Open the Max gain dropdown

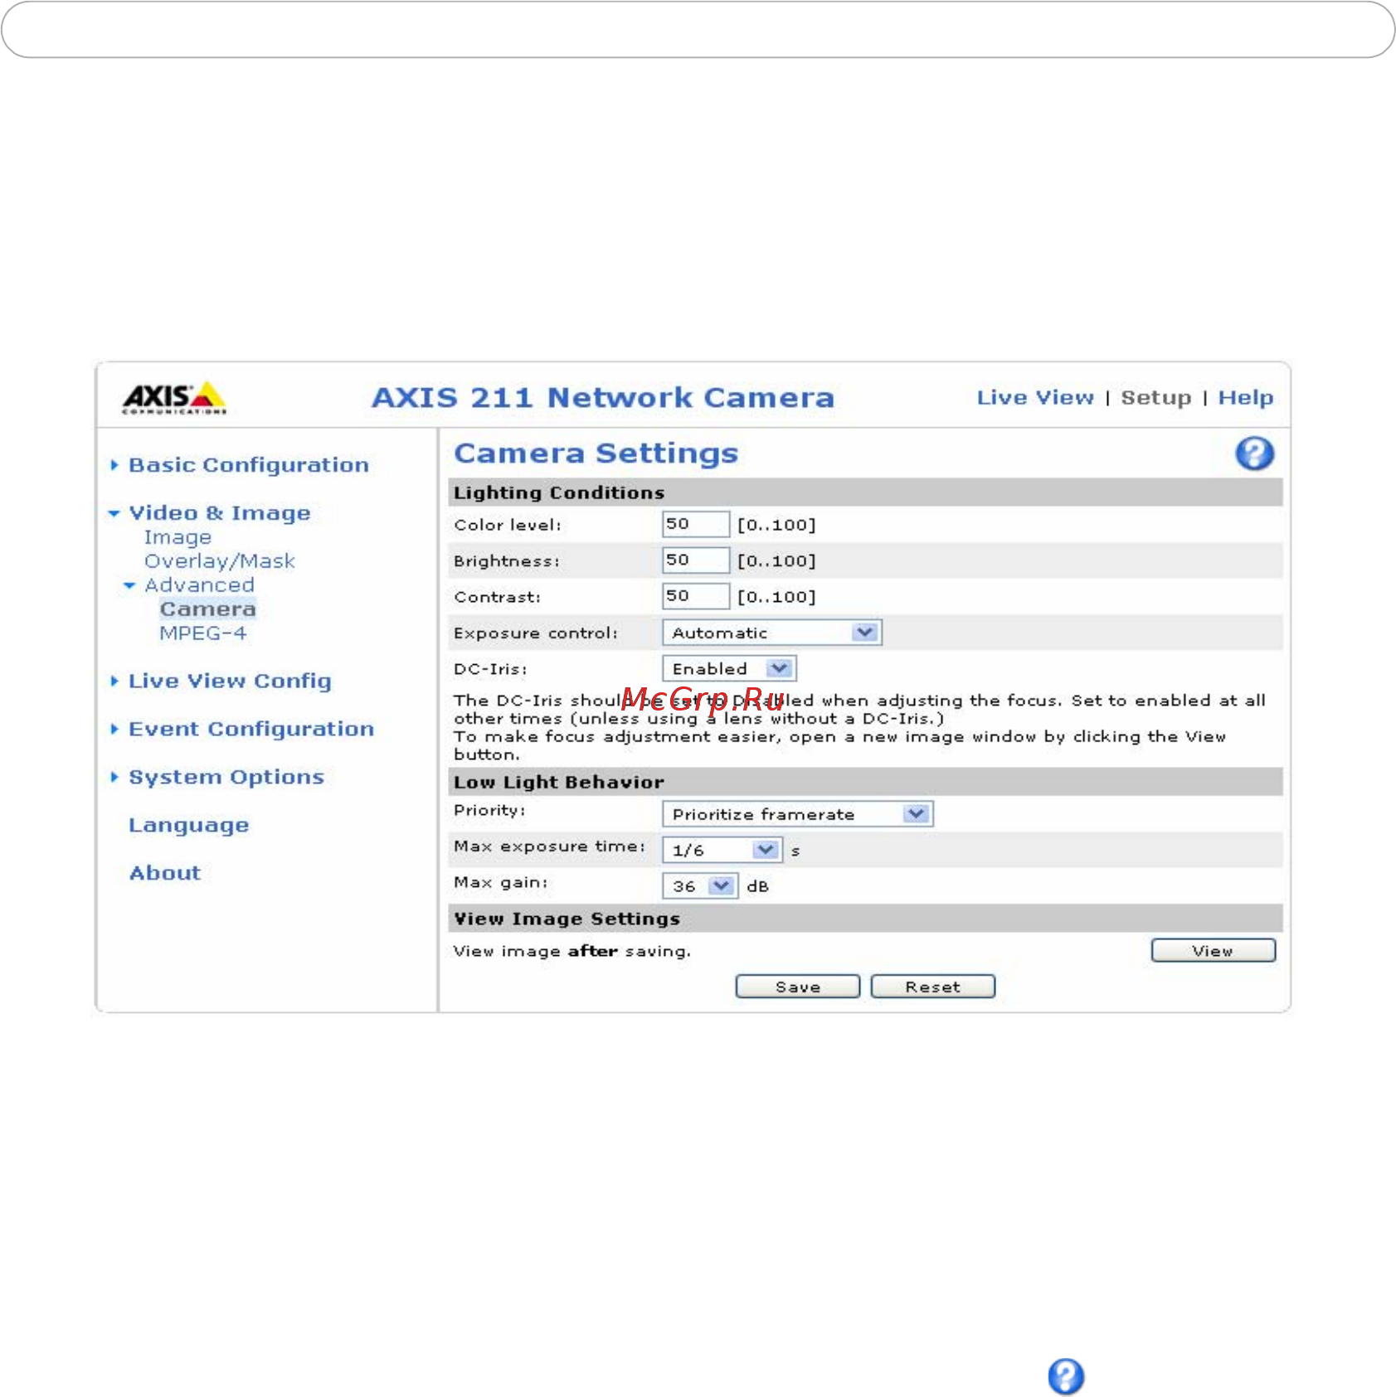point(700,886)
